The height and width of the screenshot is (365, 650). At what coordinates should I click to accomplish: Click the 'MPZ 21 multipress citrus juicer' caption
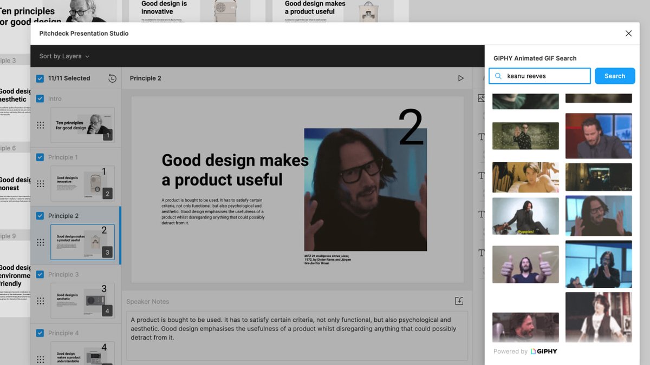[328, 260]
